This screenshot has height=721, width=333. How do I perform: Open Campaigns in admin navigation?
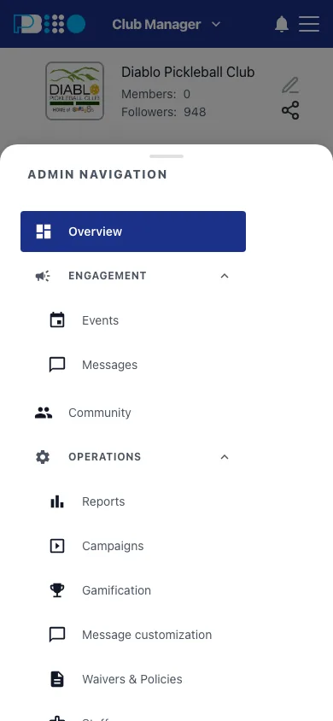(113, 546)
